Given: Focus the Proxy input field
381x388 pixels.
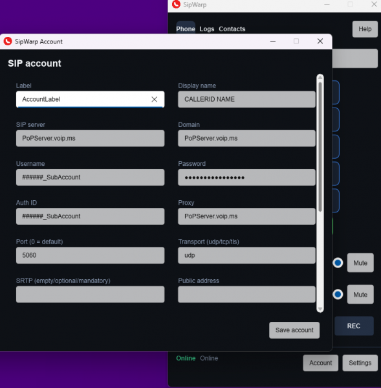Looking at the screenshot, I should pos(246,216).
